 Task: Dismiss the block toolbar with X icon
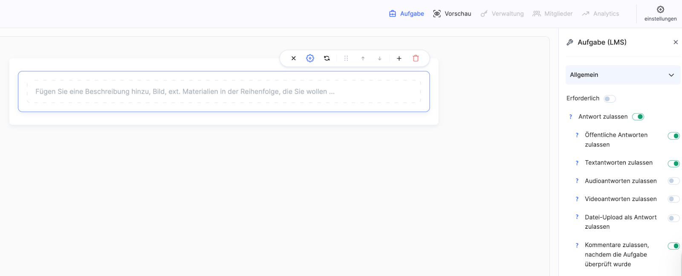[293, 58]
